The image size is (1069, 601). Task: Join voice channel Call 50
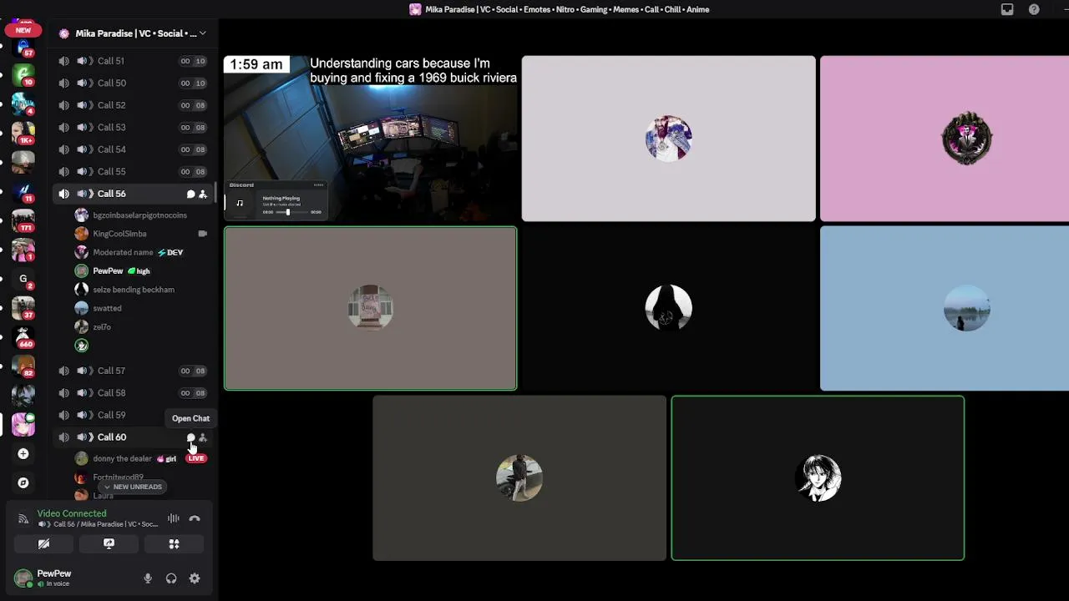[132, 83]
